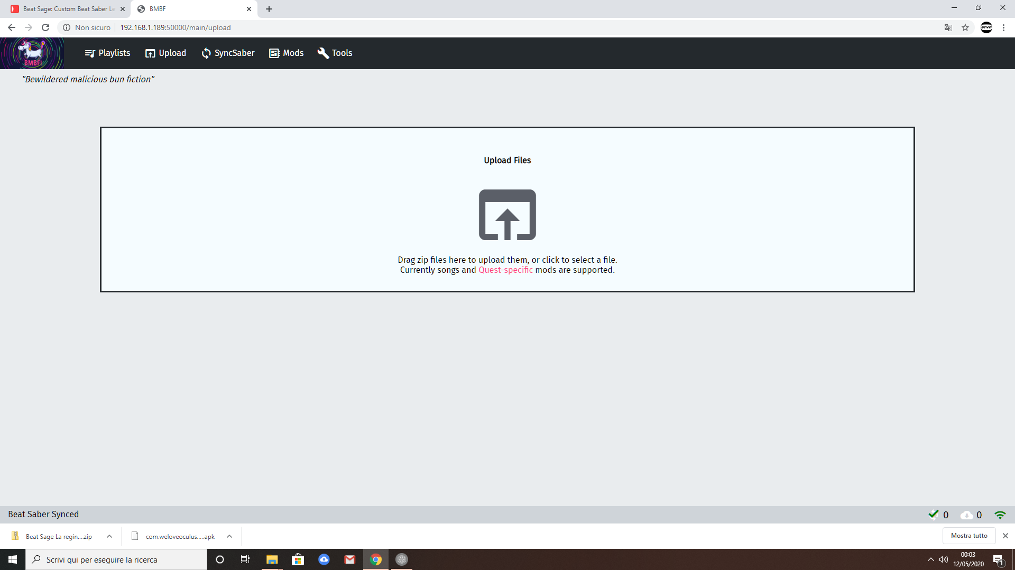Open downloaded com.weloveoculus apk file
The height and width of the screenshot is (570, 1015).
[x=173, y=536]
